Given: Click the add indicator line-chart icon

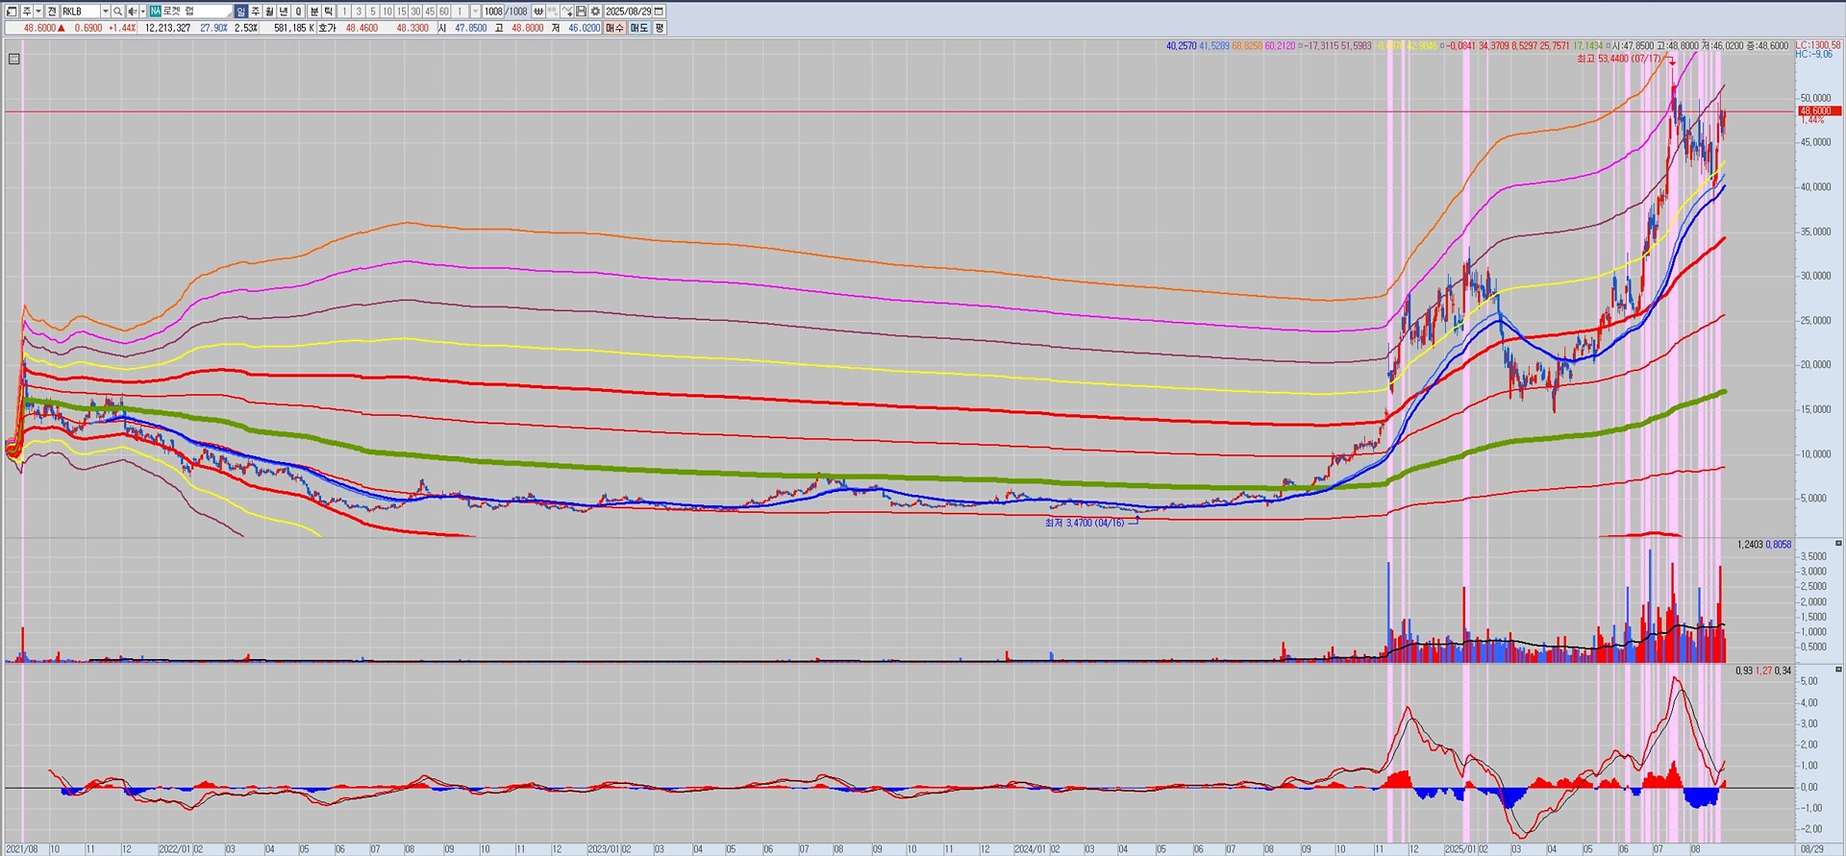Looking at the screenshot, I should click(x=567, y=12).
